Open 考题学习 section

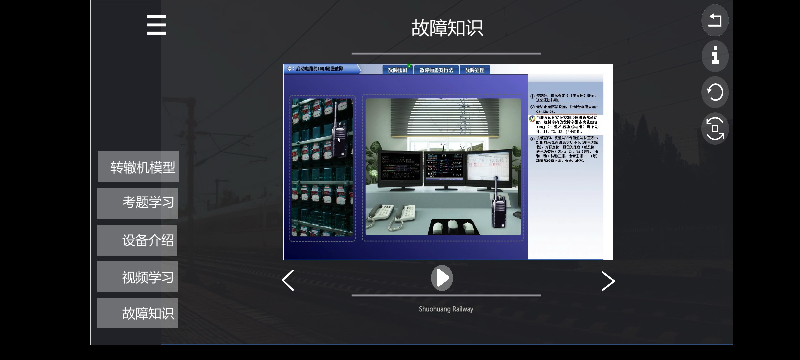coord(138,203)
